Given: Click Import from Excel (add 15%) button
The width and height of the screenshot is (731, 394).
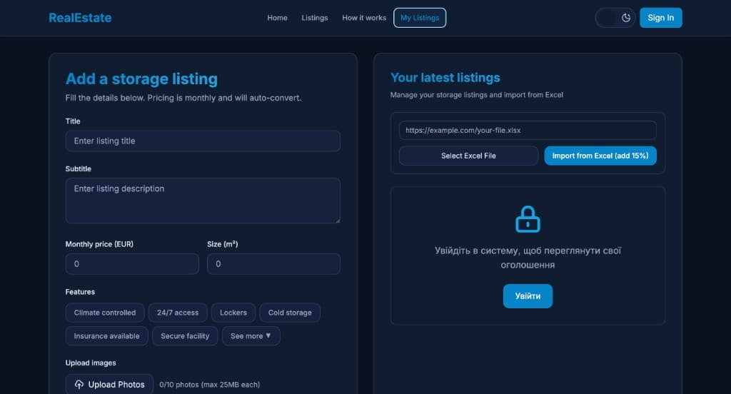Looking at the screenshot, I should click(600, 156).
